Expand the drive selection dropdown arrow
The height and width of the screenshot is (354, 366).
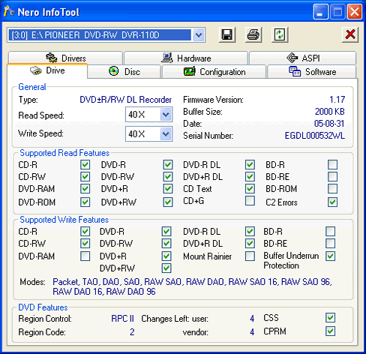(199, 34)
